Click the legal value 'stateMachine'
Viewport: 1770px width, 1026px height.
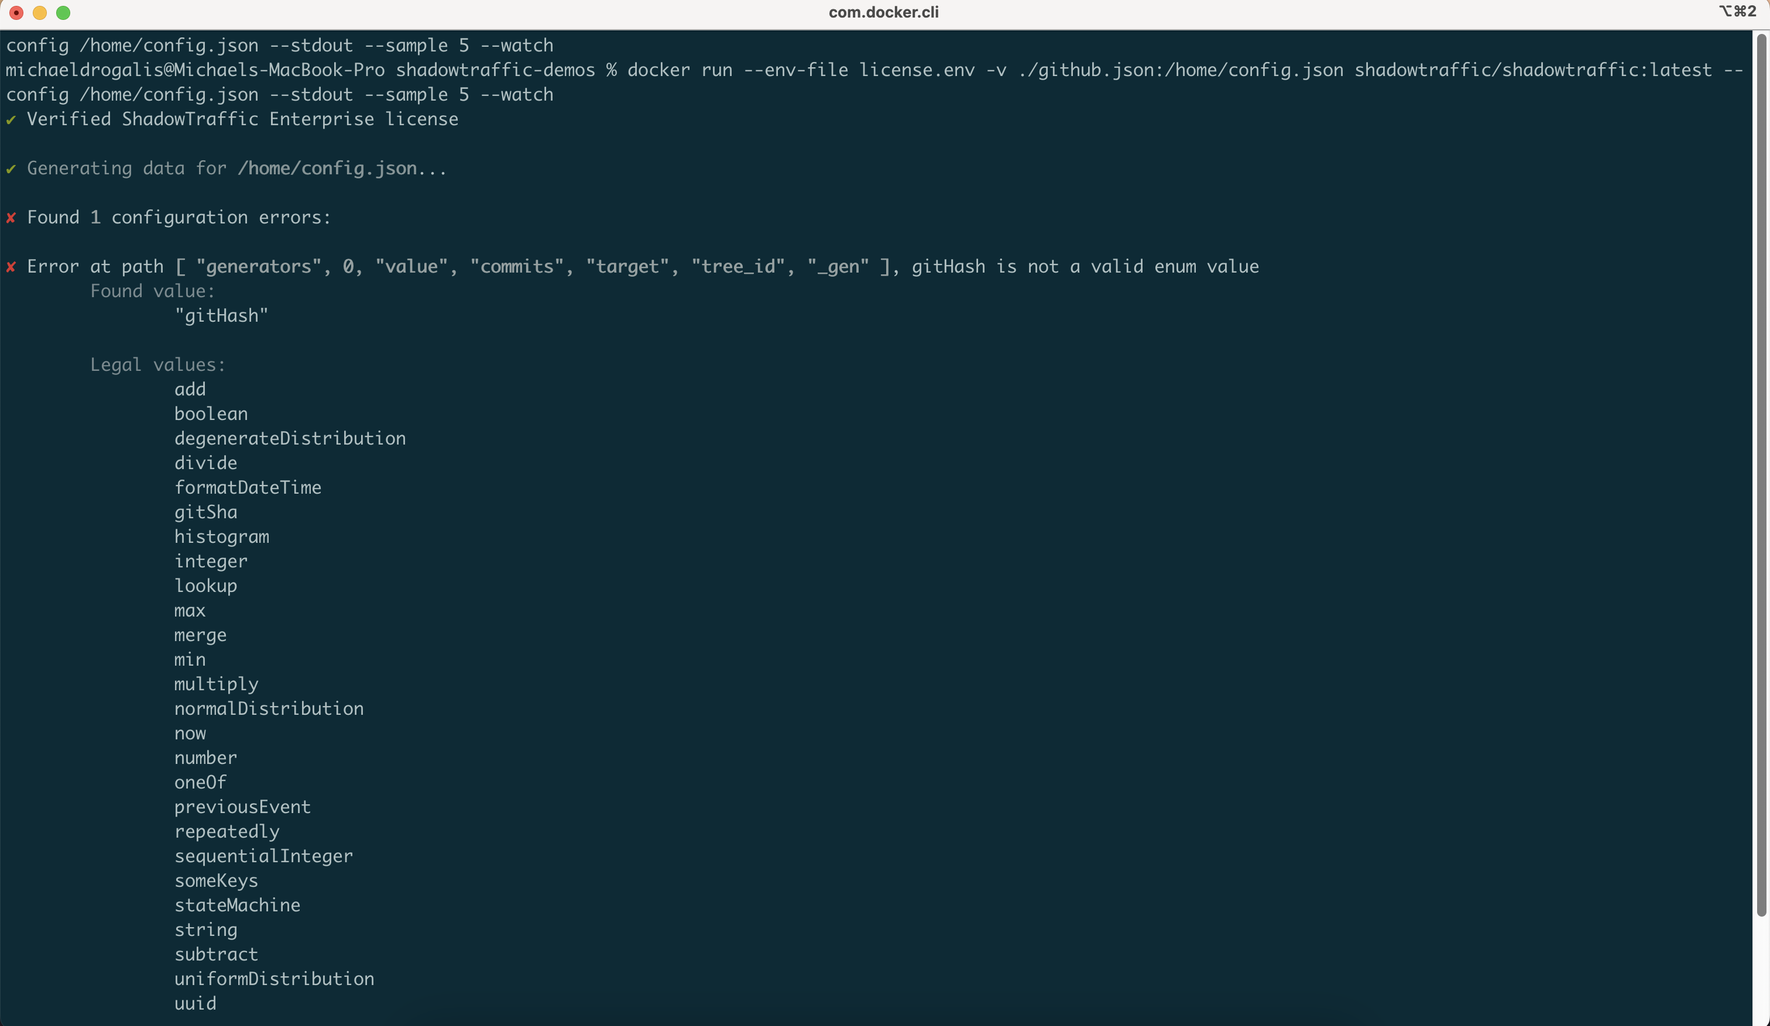(238, 906)
